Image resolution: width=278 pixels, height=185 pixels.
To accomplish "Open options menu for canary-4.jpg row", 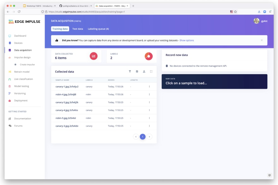I will (x=149, y=110).
